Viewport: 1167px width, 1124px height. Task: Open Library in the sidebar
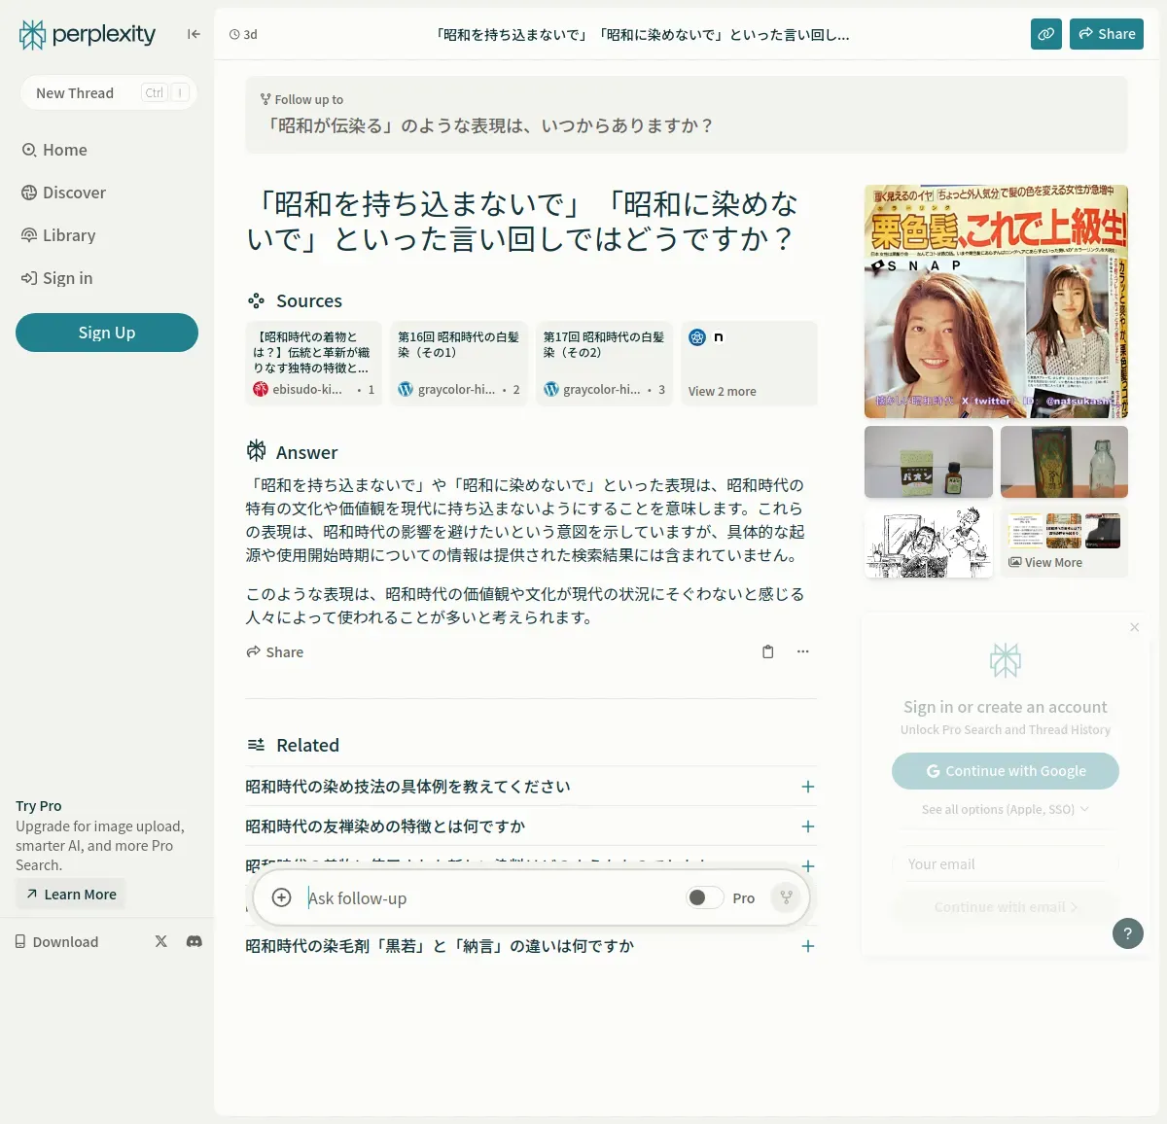[x=58, y=235]
